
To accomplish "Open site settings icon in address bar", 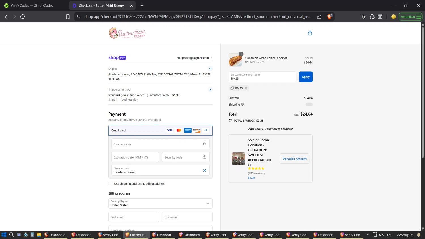I will pyautogui.click(x=79, y=17).
